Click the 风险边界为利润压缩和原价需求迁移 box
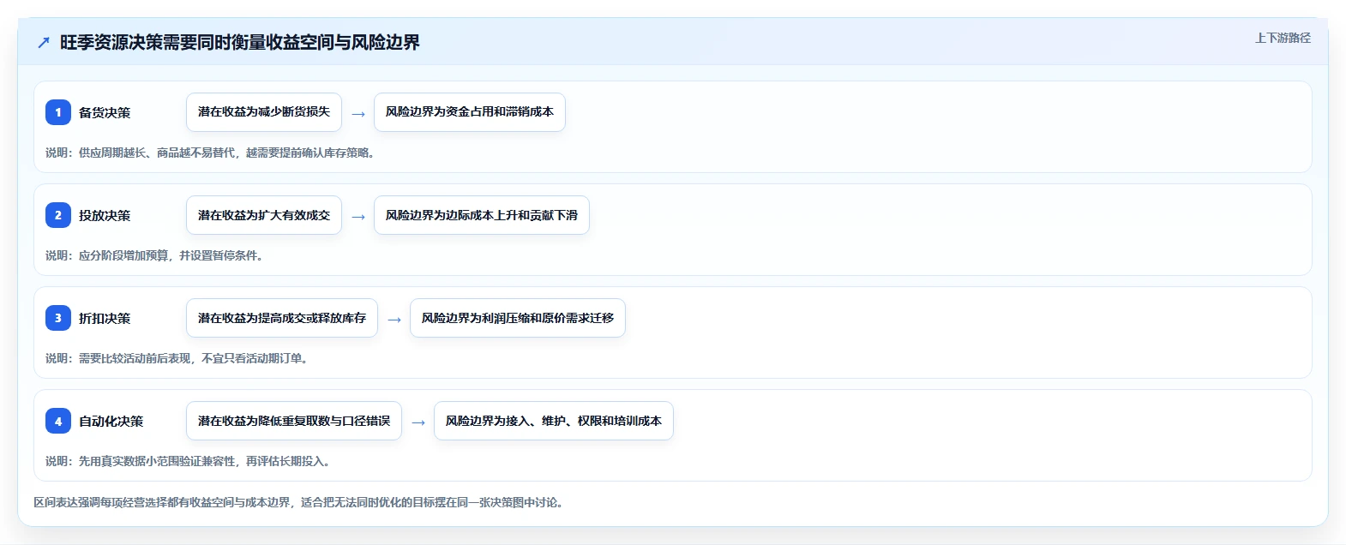1346x545 pixels. (518, 318)
